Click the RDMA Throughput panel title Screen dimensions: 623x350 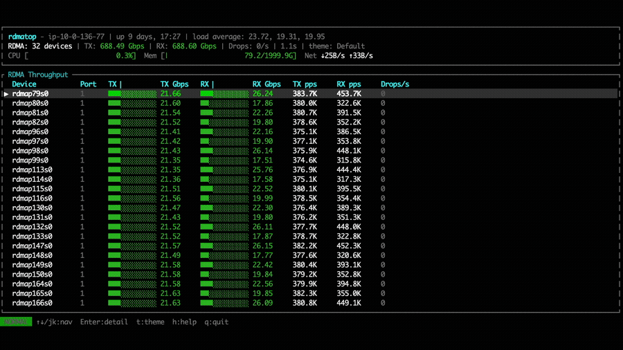click(x=38, y=75)
